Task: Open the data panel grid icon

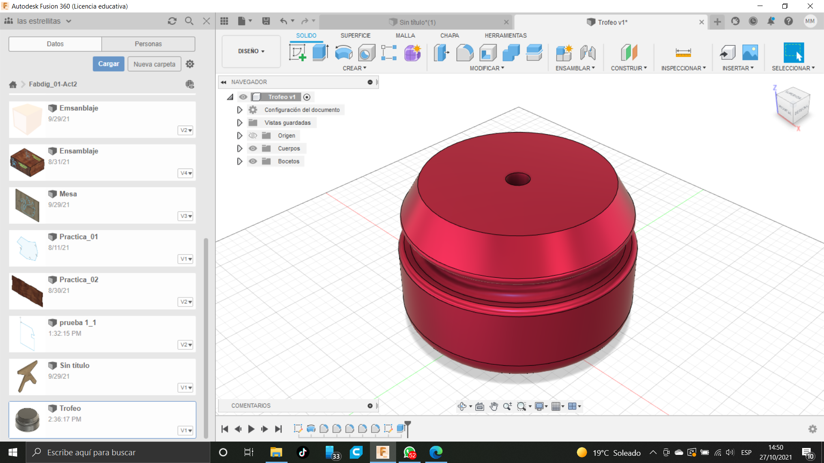Action: [x=224, y=21]
